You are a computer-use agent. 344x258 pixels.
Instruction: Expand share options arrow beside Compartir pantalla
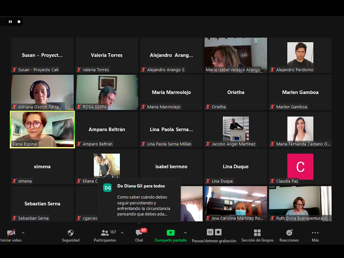tap(185, 233)
